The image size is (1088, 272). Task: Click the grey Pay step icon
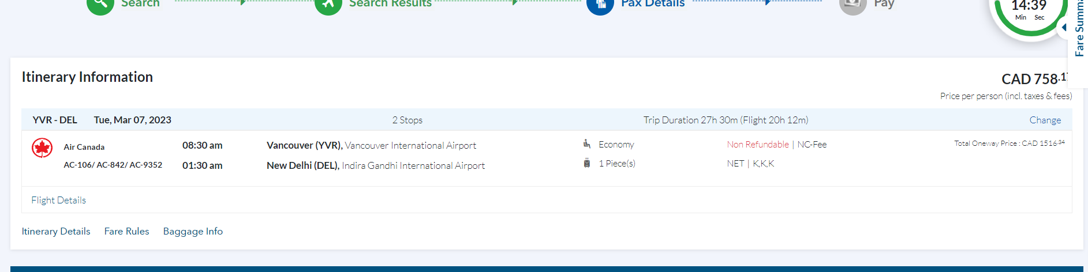[853, 5]
